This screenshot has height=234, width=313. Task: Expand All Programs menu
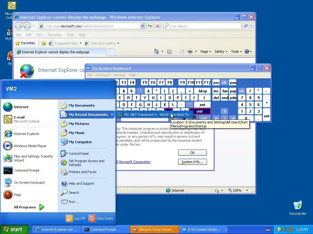coord(29,207)
